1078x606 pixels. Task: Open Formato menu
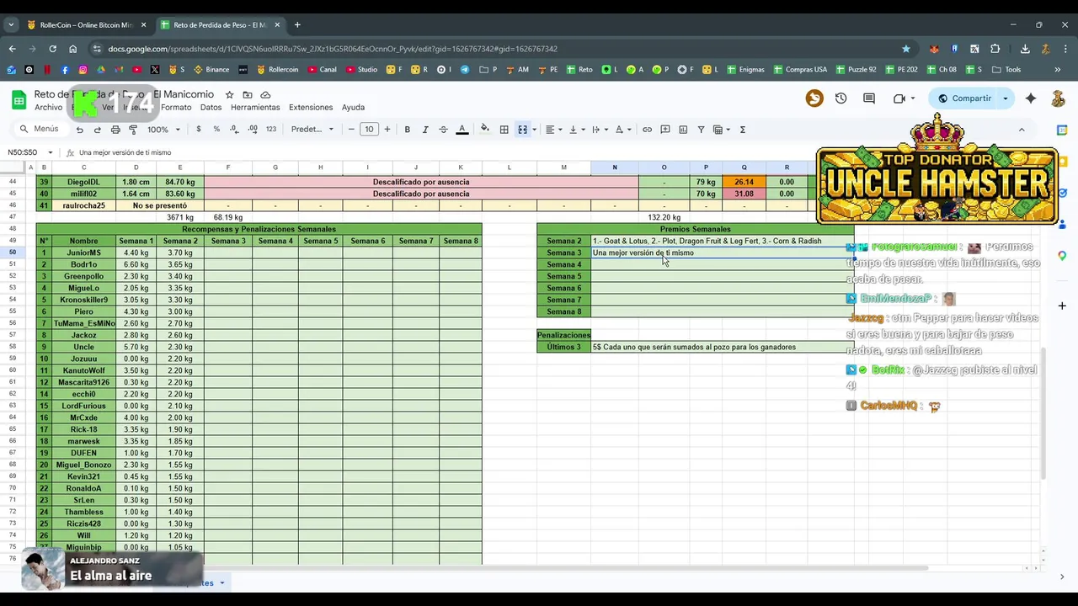tap(176, 108)
